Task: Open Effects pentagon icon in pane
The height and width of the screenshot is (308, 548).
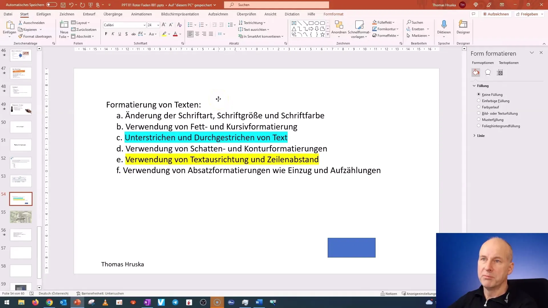Action: (488, 72)
